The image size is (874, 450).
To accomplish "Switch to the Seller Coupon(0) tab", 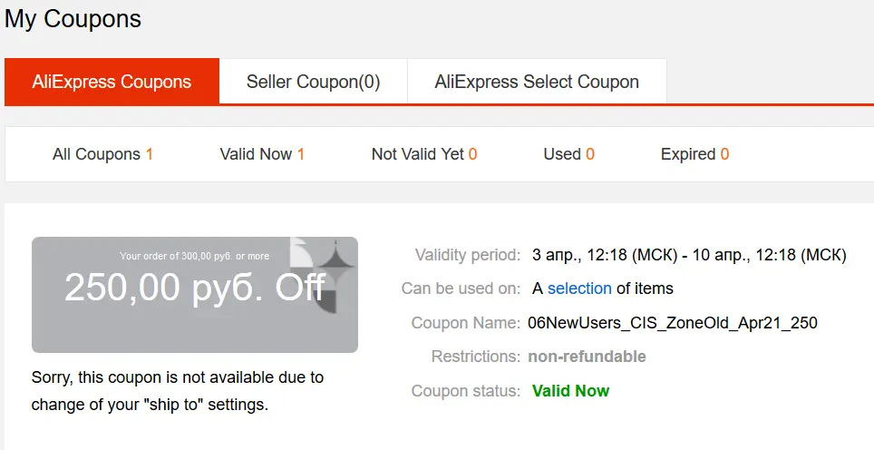I will coord(314,82).
